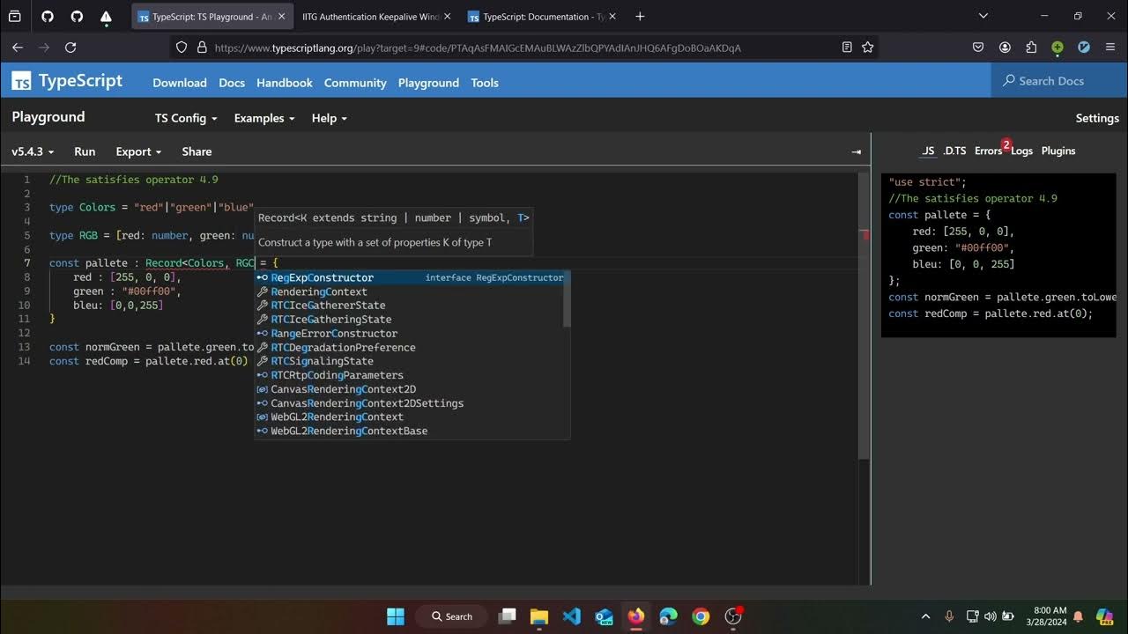Image resolution: width=1128 pixels, height=634 pixels.
Task: Click the editor vertical scrollbar
Action: point(865,315)
